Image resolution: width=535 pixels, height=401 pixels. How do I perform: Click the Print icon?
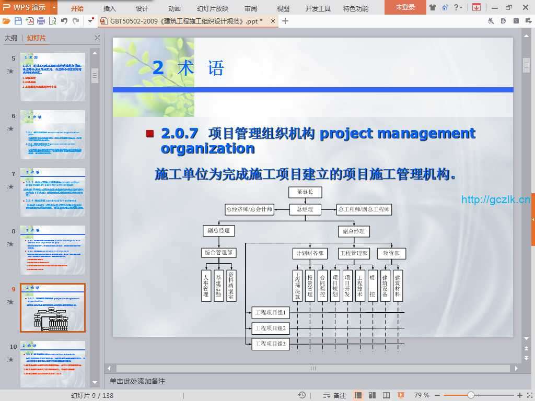tap(41, 21)
